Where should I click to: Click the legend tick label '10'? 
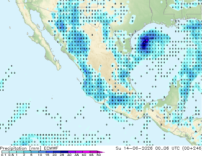(40, 155)
